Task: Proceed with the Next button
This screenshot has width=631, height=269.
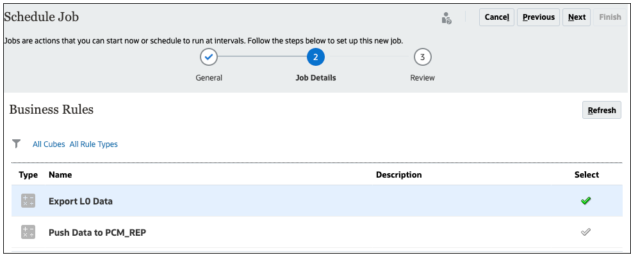Action: pos(577,17)
